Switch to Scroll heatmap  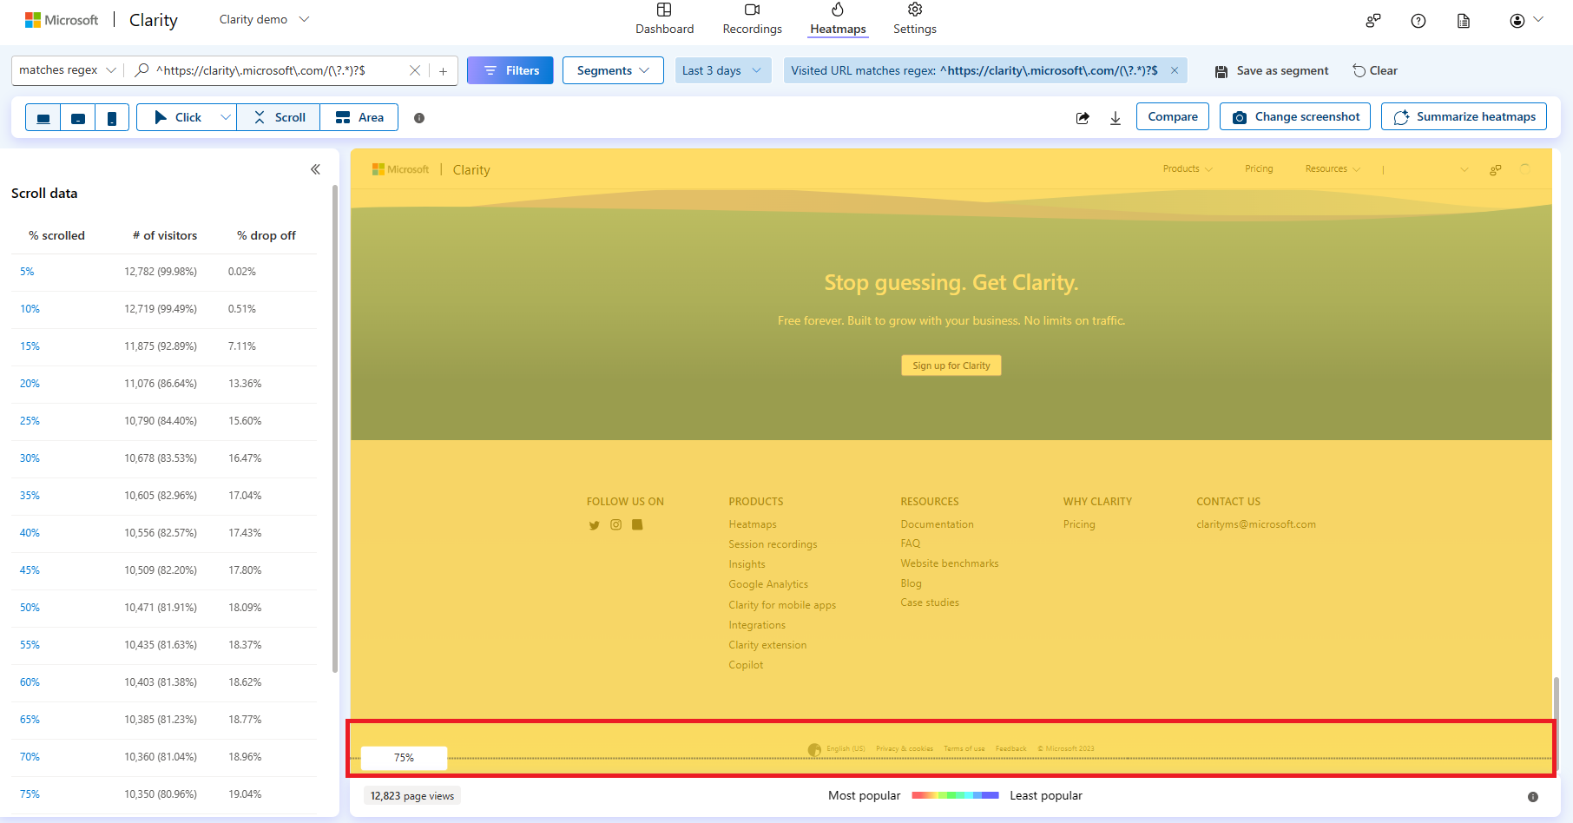pos(279,117)
